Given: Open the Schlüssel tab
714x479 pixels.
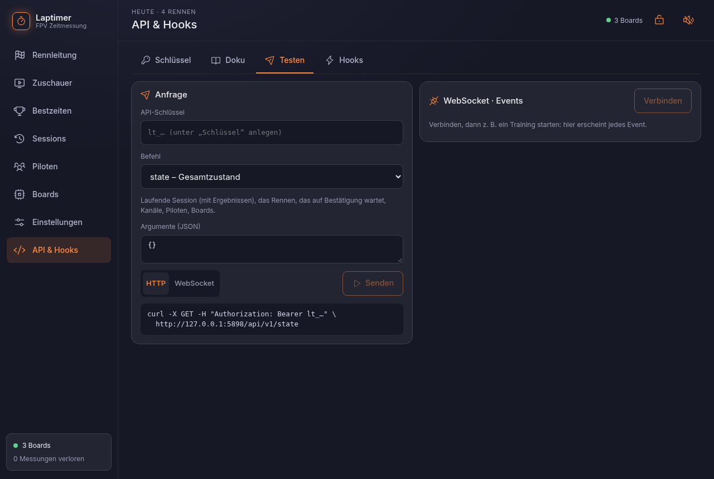Looking at the screenshot, I should coord(166,60).
